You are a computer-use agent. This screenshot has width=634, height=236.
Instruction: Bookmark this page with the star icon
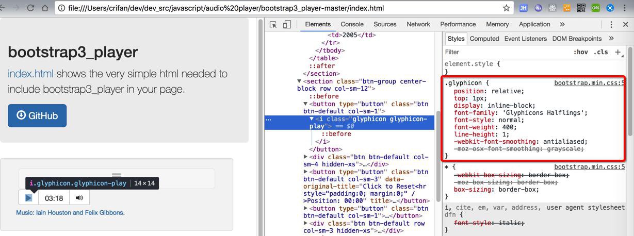coord(507,8)
